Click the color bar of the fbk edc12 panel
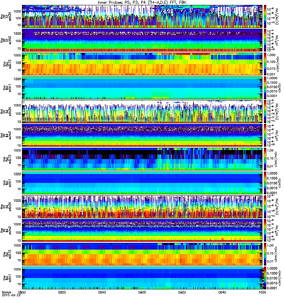 point(265,254)
